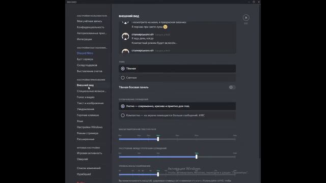
Task: Select Буст сервера in sidebar
Action: click(85, 59)
